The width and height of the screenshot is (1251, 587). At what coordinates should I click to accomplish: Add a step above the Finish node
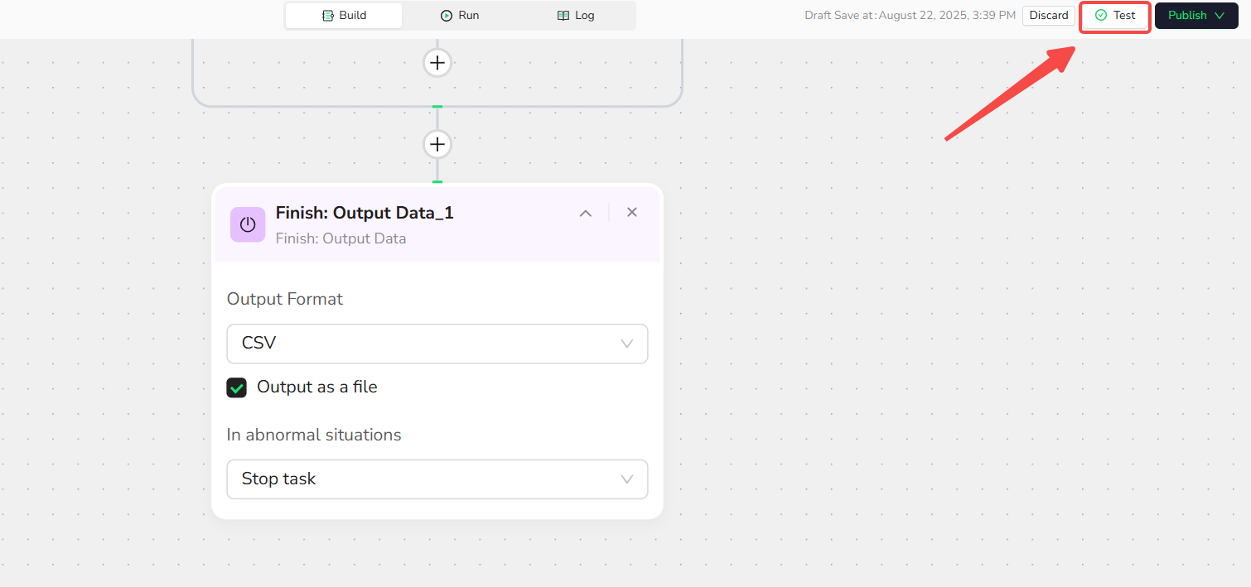(x=437, y=144)
